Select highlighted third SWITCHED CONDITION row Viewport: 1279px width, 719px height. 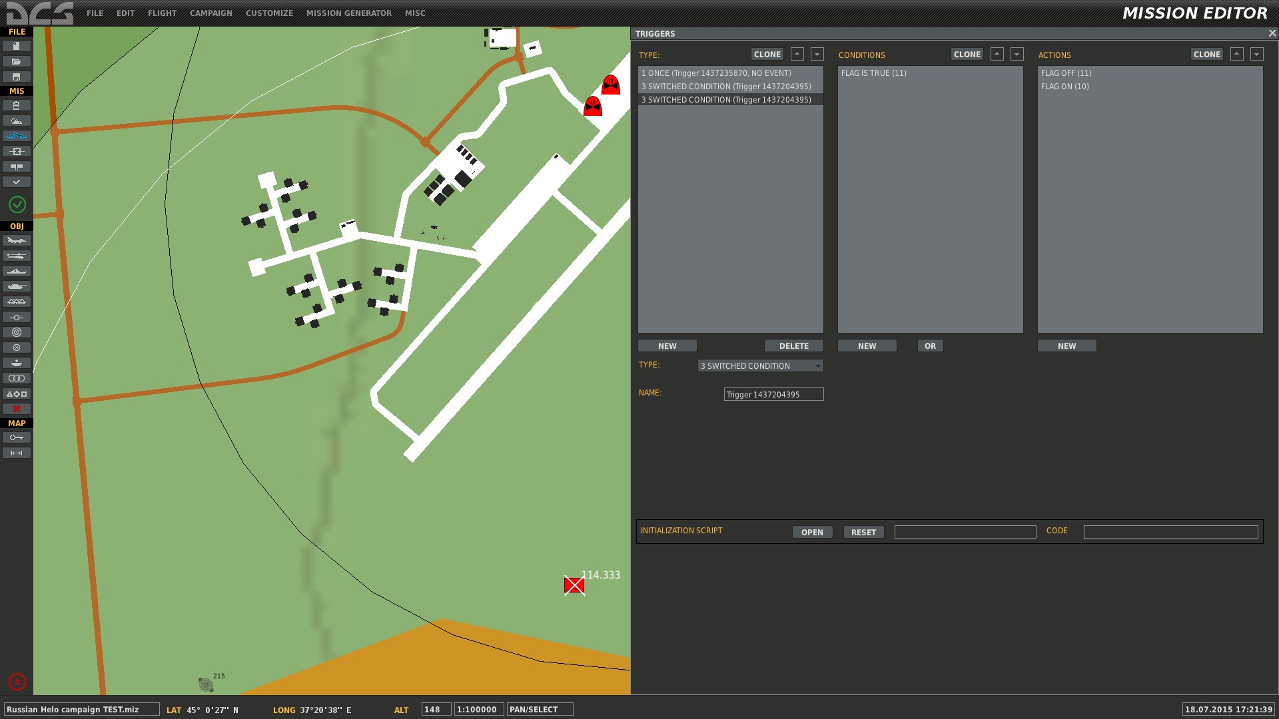[x=731, y=100]
